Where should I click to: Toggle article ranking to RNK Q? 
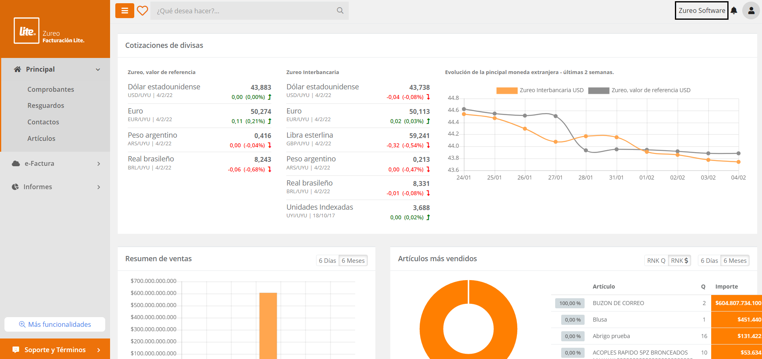click(656, 261)
